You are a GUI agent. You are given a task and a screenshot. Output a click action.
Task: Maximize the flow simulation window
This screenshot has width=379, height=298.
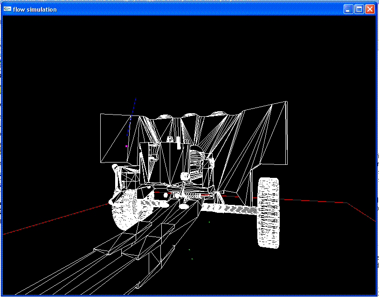pyautogui.click(x=359, y=9)
